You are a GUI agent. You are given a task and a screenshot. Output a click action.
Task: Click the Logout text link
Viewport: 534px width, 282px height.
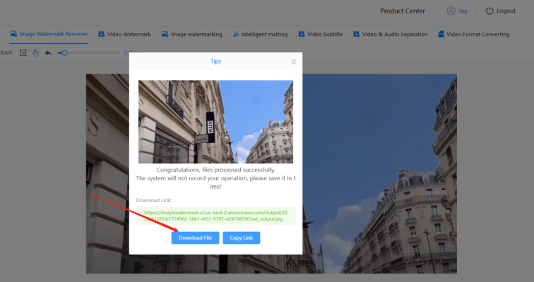(x=506, y=11)
